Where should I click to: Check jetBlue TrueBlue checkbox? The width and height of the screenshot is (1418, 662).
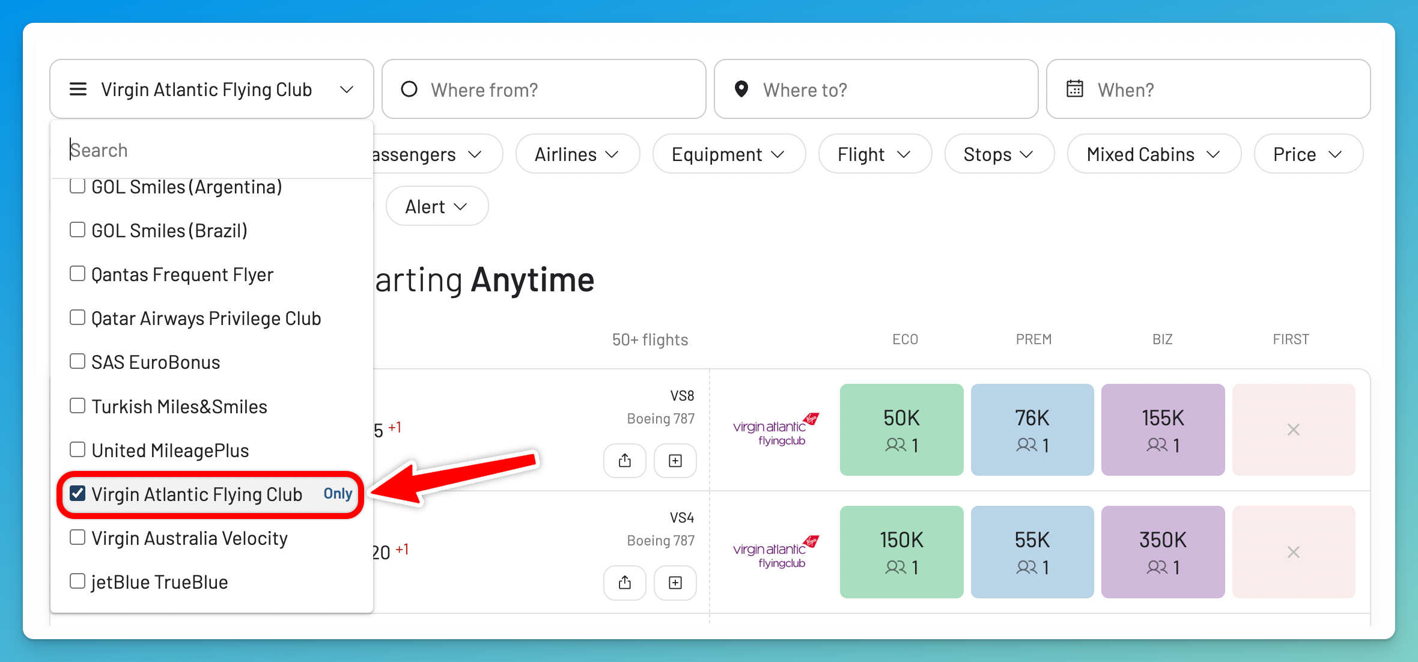point(78,581)
